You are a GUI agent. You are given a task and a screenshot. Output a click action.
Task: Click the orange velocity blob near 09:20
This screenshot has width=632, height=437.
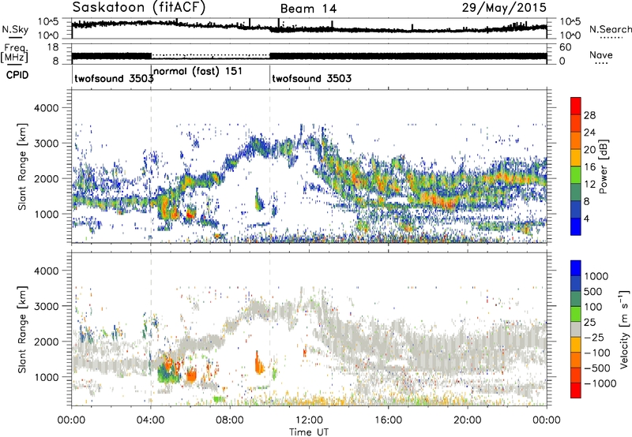259,364
